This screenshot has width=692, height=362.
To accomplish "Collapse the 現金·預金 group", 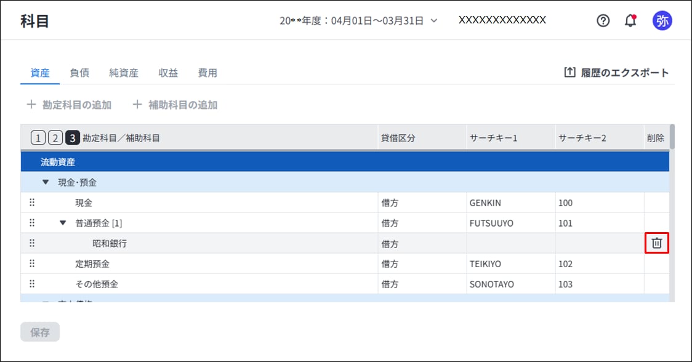I will point(45,183).
